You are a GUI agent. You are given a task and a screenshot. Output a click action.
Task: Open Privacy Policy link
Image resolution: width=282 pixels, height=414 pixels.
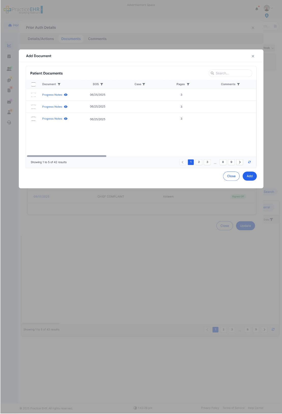pyautogui.click(x=210, y=408)
